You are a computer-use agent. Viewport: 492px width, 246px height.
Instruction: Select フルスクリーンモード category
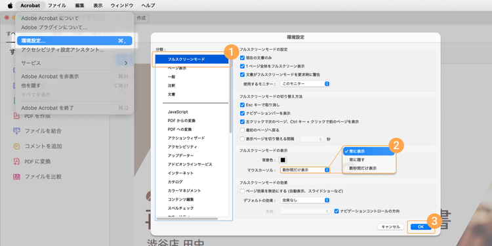point(192,59)
